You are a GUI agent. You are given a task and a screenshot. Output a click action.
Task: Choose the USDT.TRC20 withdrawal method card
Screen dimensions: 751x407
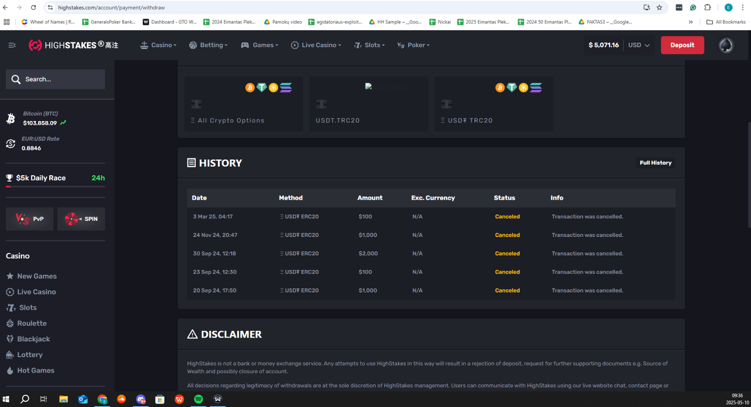368,104
